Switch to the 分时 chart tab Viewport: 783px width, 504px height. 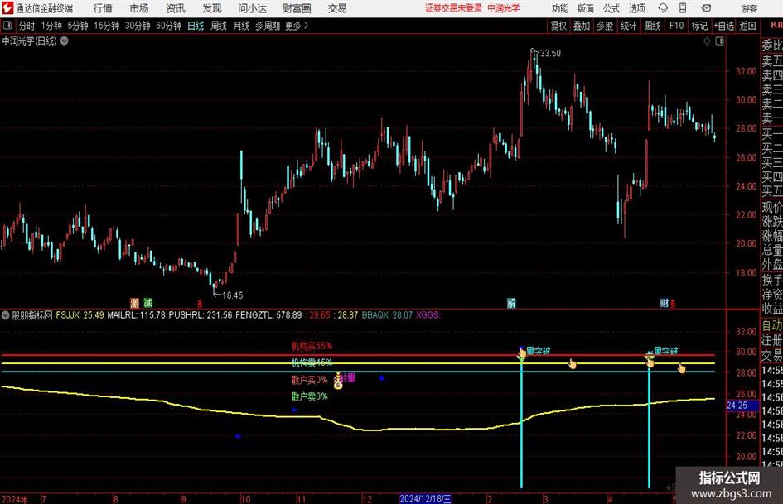(x=27, y=26)
